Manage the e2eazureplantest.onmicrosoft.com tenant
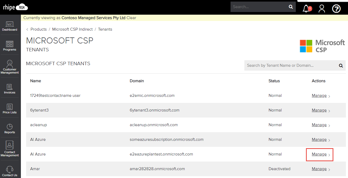This screenshot has width=348, height=178. 319,154
